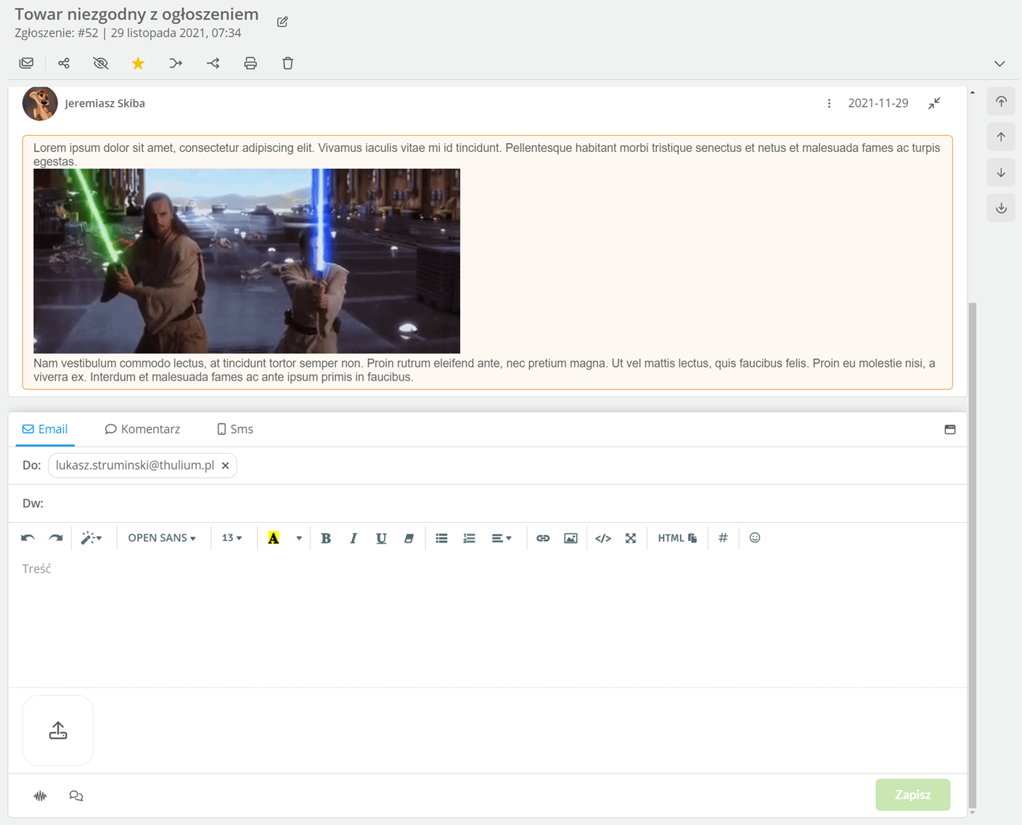This screenshot has width=1022, height=825.
Task: Collapse the message with shrink arrows icon
Action: click(x=934, y=103)
